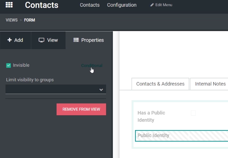Select the FORM breadcrumb

click(x=30, y=20)
